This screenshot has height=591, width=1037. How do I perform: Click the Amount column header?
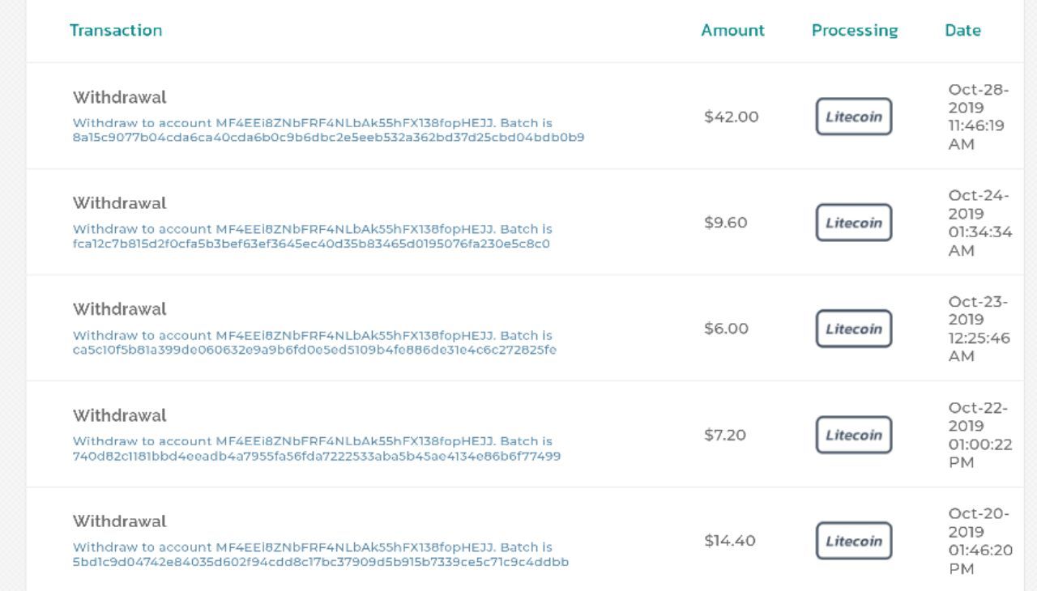point(732,30)
